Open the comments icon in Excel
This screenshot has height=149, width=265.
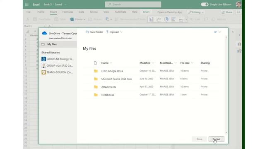[238, 12]
